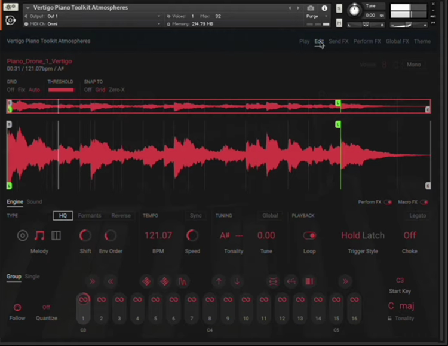Click double-right arrow beside the double-left arrow
This screenshot has height=346, width=448.
pyautogui.click(x=92, y=281)
